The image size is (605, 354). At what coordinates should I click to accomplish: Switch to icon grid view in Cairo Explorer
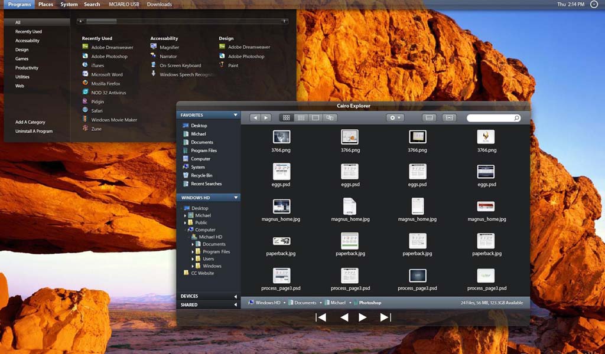(287, 118)
